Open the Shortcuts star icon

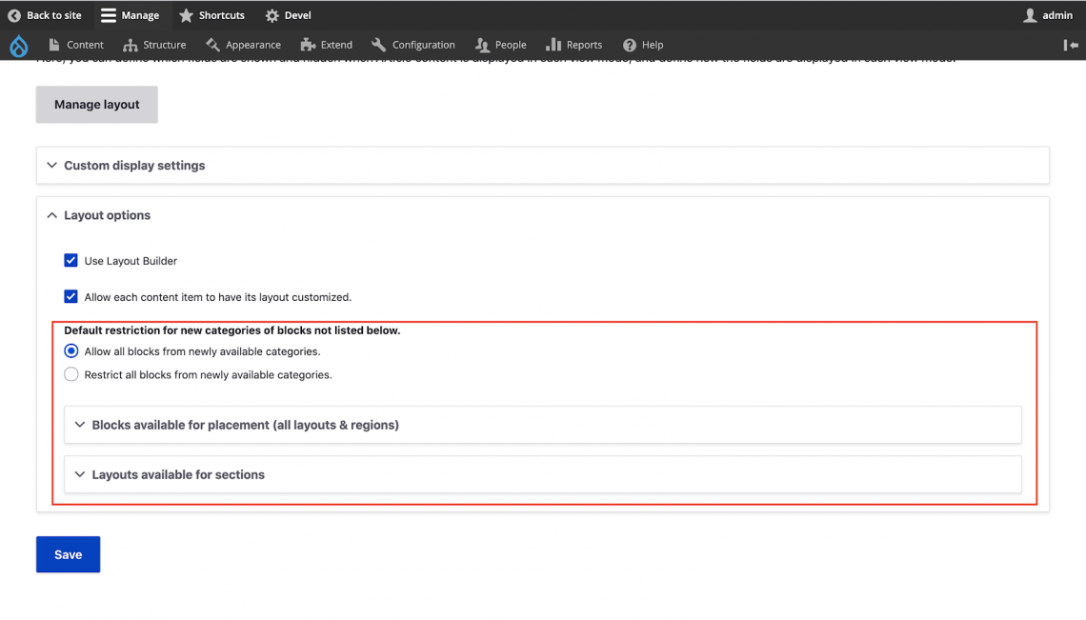(186, 15)
